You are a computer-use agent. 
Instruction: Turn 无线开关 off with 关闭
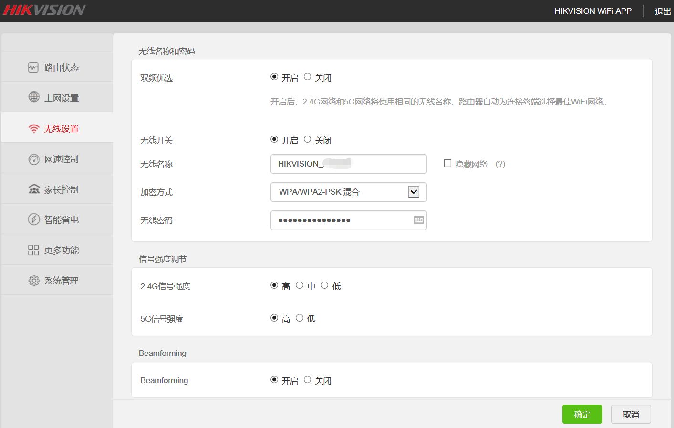click(x=307, y=139)
